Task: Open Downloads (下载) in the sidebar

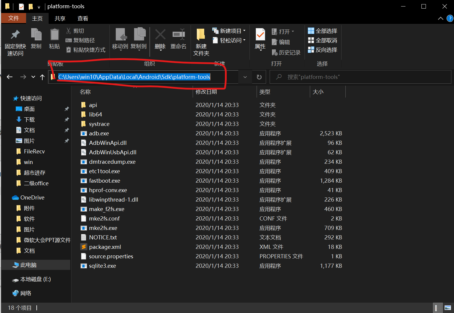Action: pyautogui.click(x=25, y=119)
